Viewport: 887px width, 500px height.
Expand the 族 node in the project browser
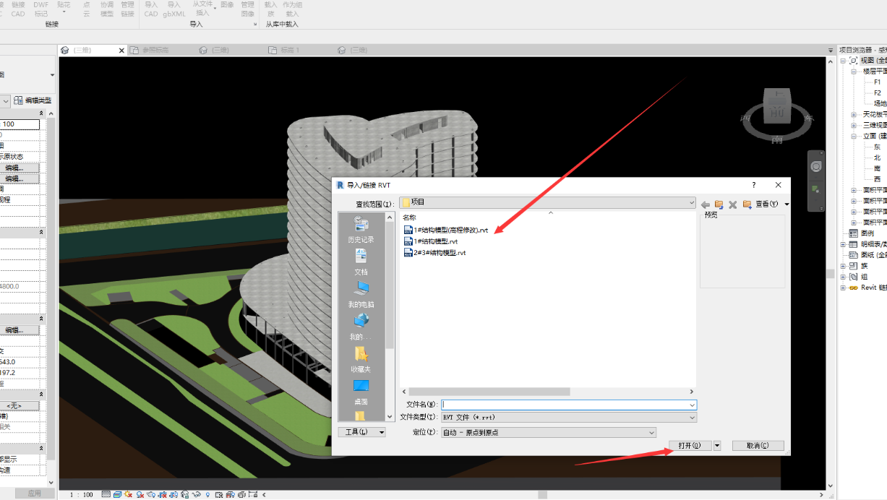click(843, 266)
